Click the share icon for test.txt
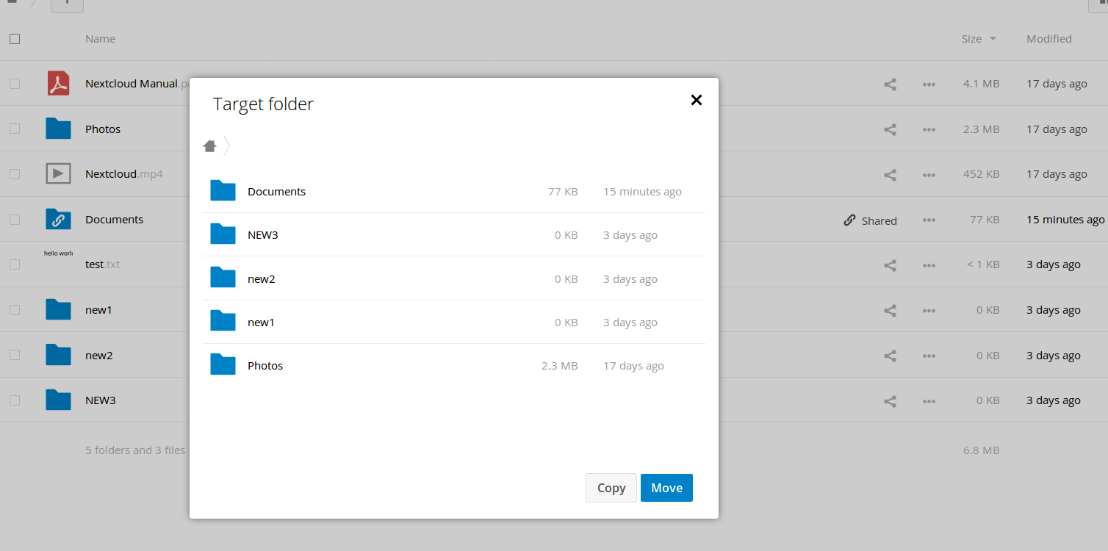This screenshot has width=1108, height=551. tap(890, 265)
